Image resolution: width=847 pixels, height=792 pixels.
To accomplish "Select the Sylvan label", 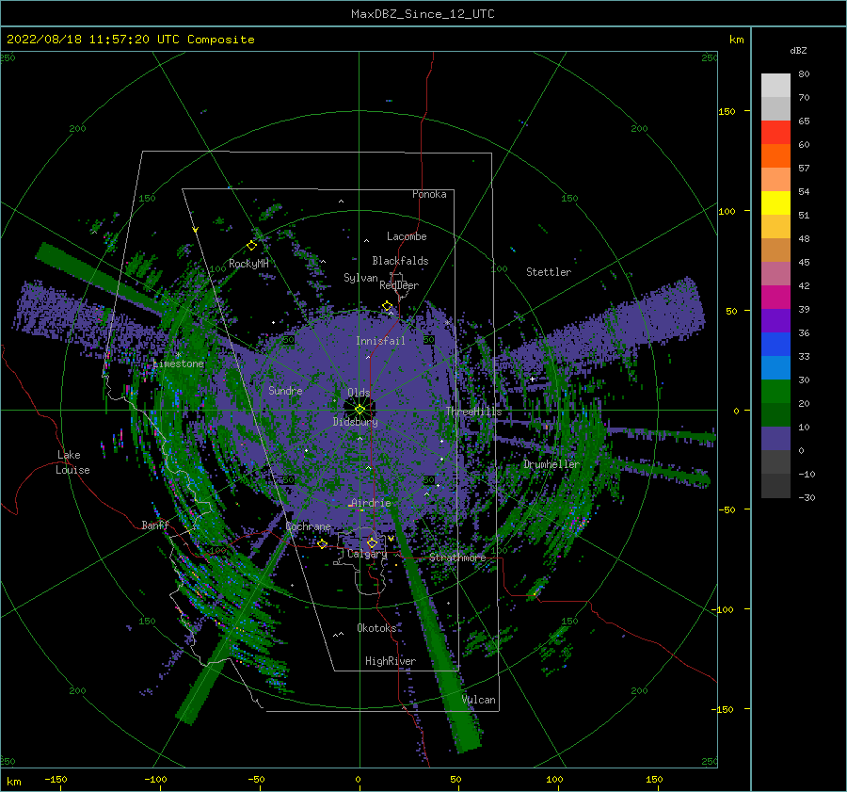I will [360, 278].
